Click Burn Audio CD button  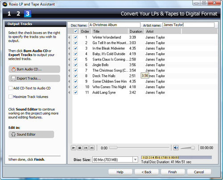(x=34, y=69)
